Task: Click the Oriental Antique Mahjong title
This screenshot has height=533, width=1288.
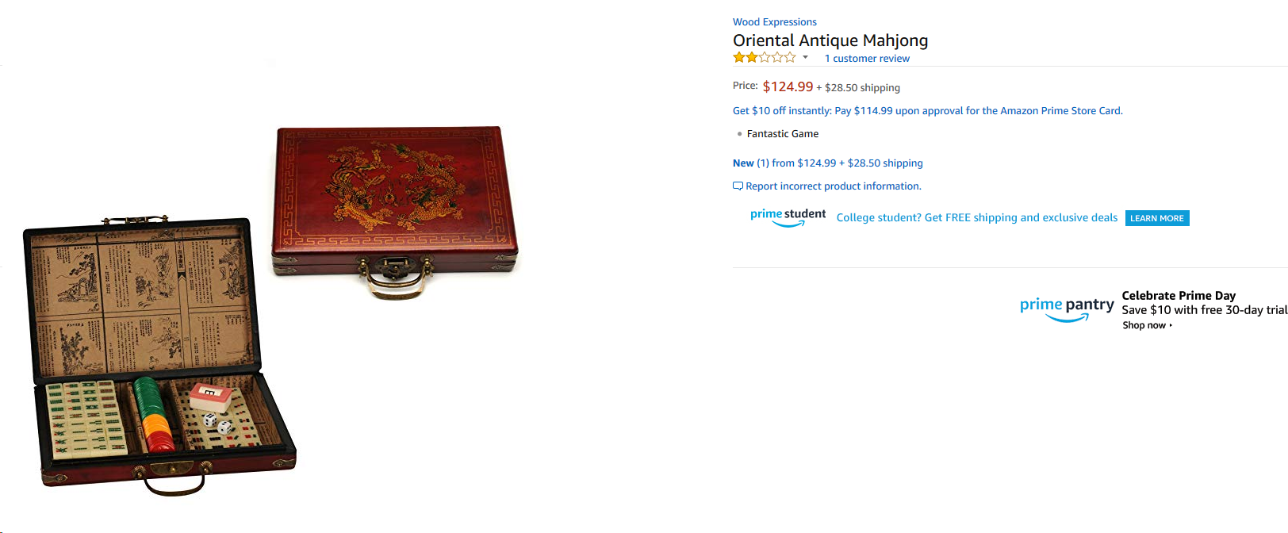Action: coord(830,40)
